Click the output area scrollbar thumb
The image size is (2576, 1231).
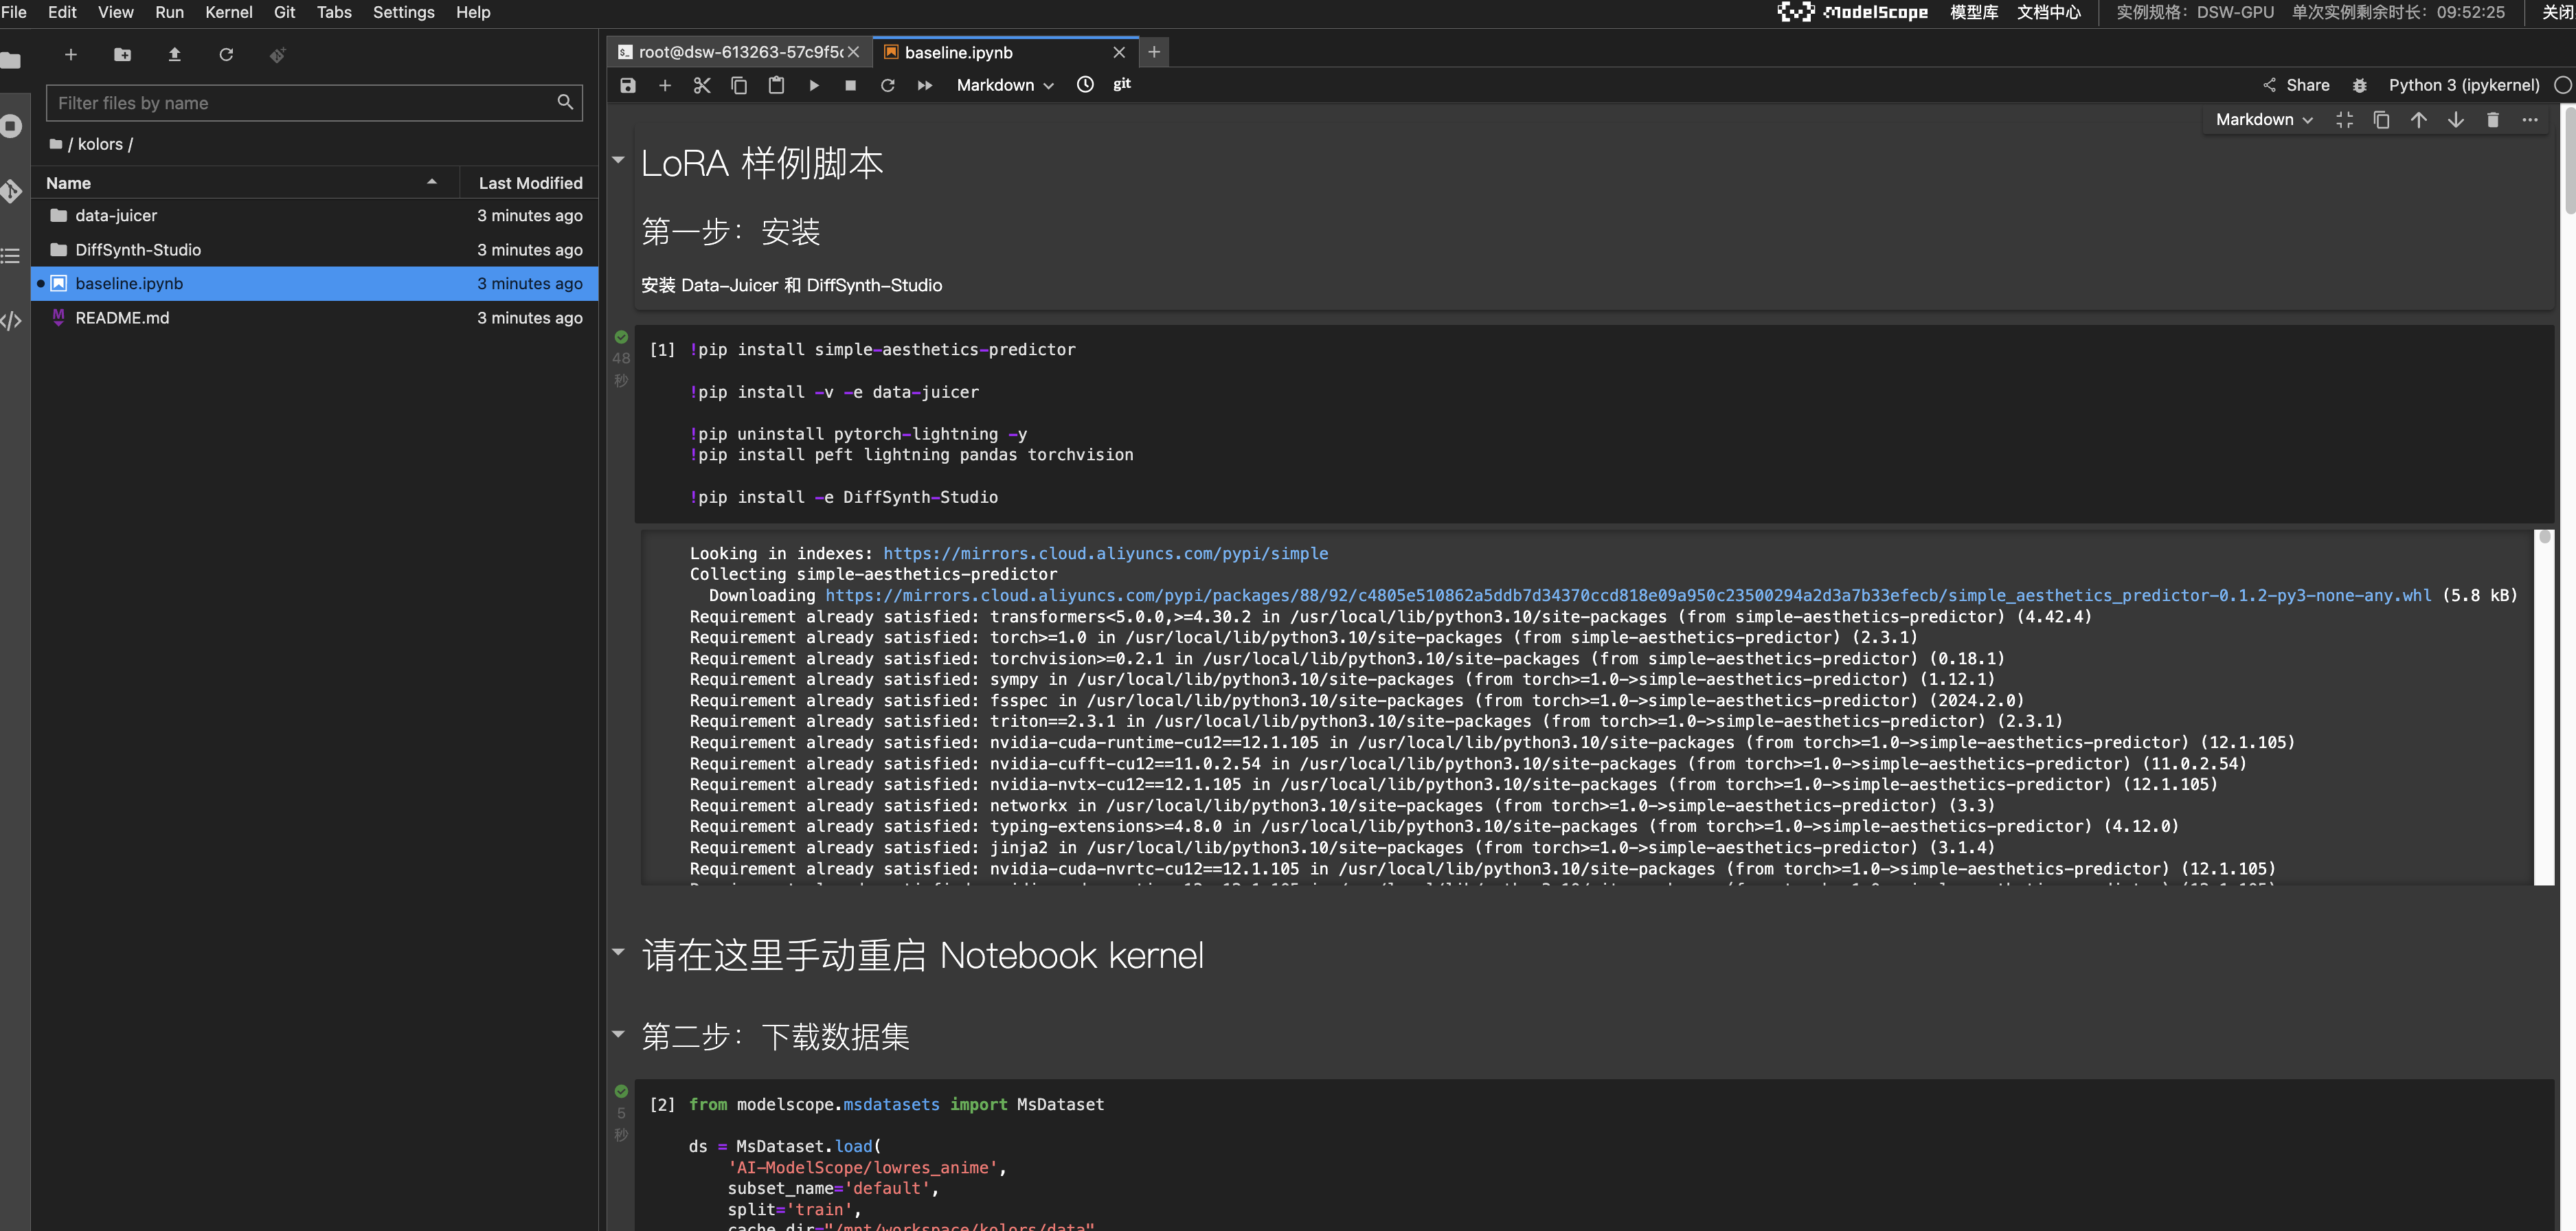[2544, 537]
